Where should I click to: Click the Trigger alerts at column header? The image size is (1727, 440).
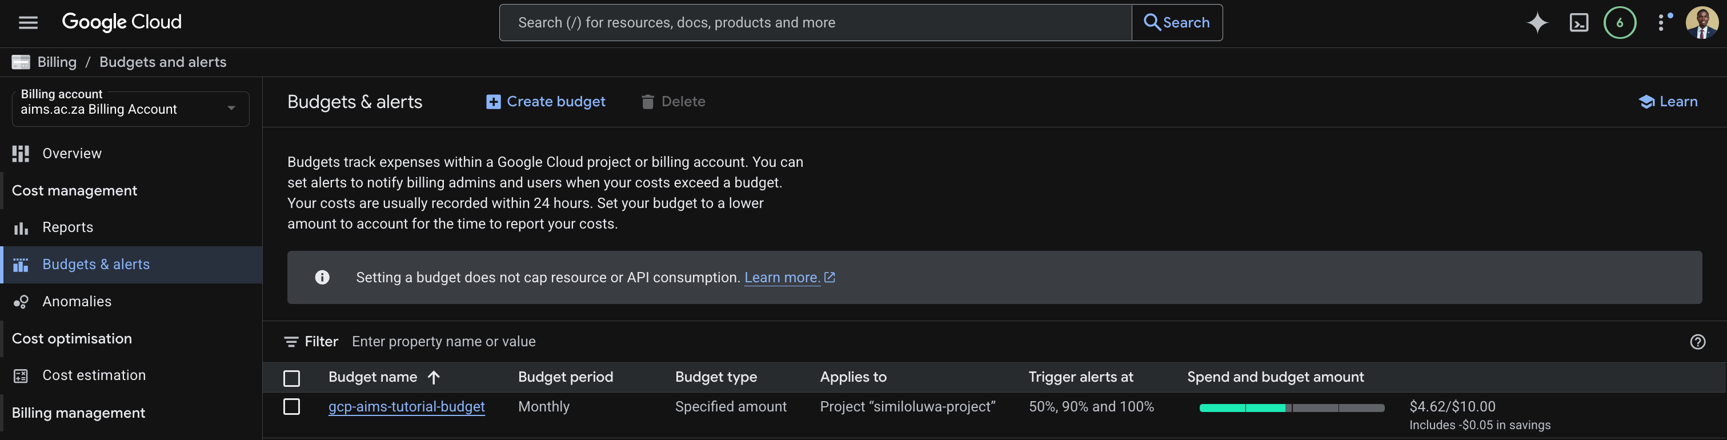coord(1081,378)
